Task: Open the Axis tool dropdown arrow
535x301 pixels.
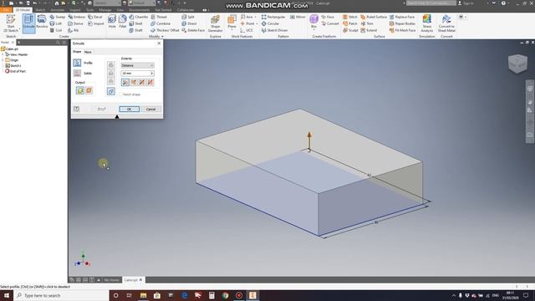Action: click(256, 17)
